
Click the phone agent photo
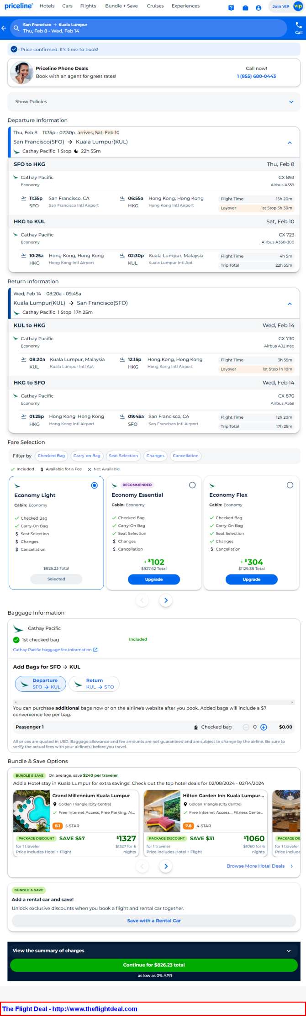21,73
